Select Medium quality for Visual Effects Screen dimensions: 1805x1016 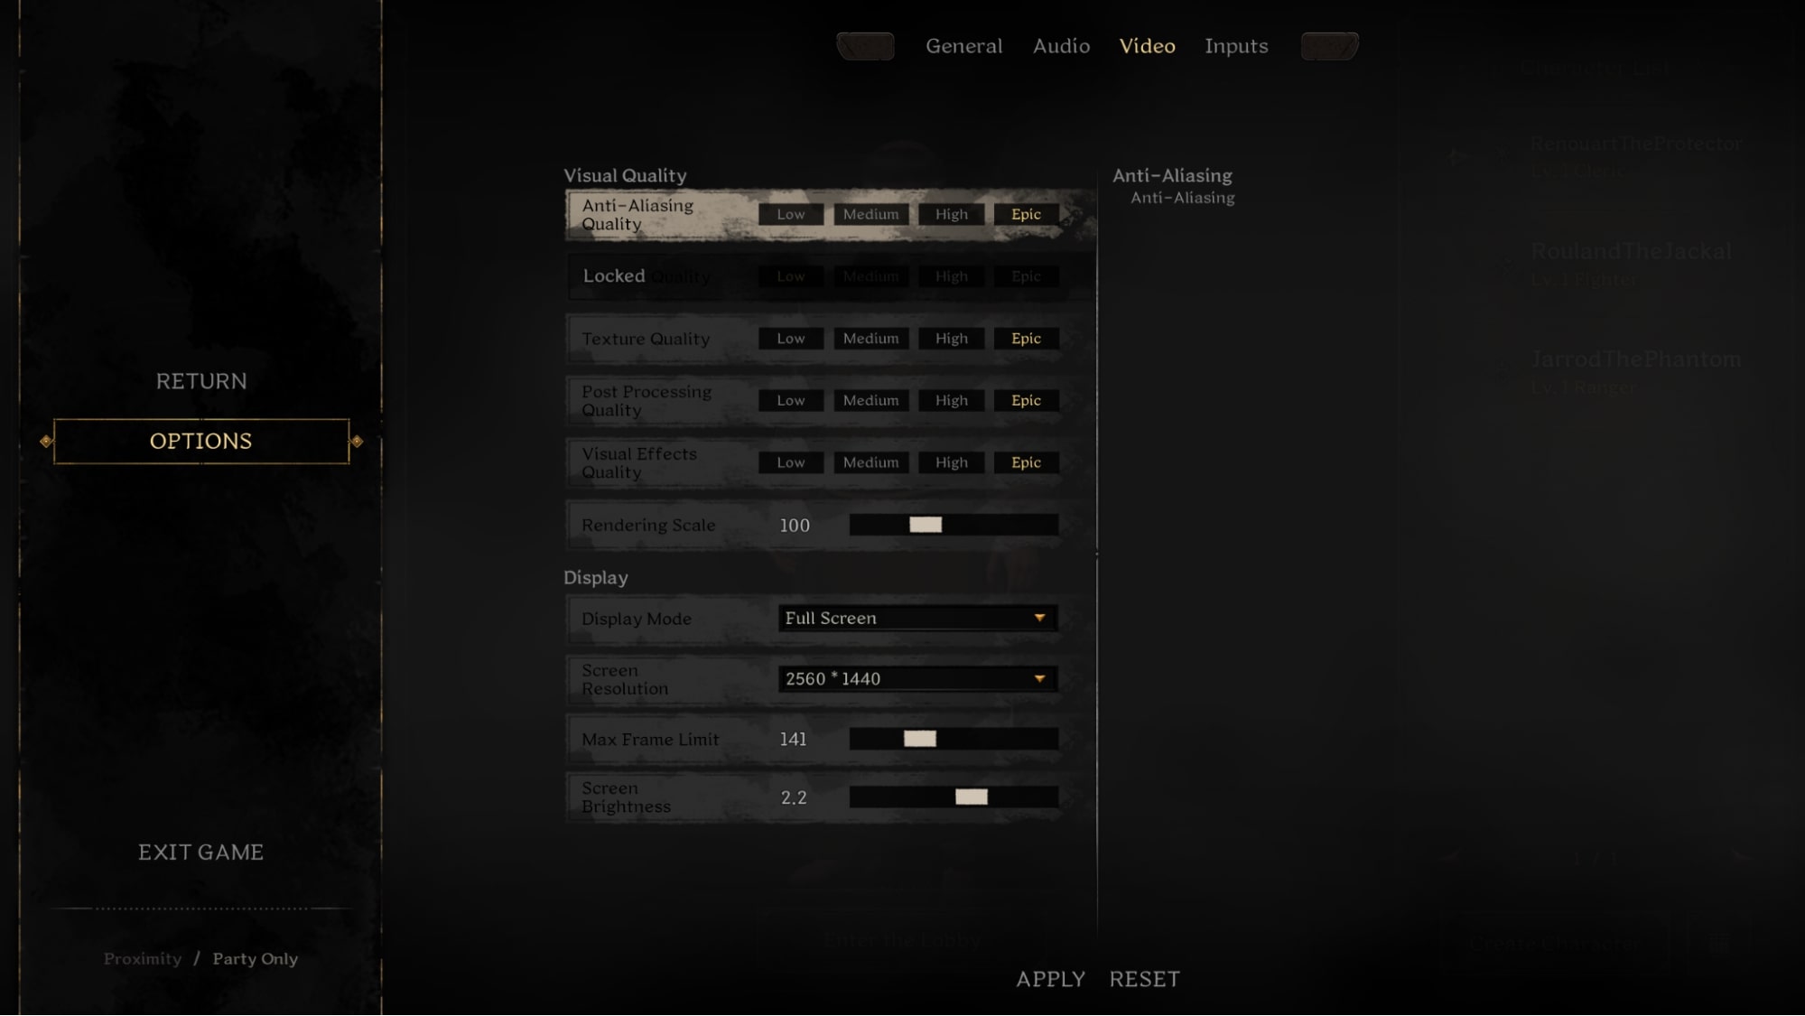870,461
